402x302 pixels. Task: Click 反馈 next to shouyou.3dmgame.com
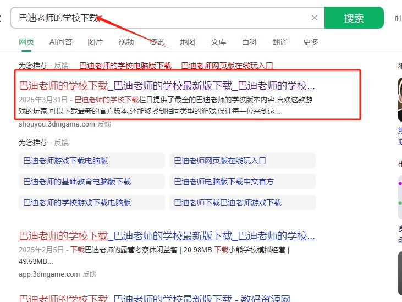(104, 124)
